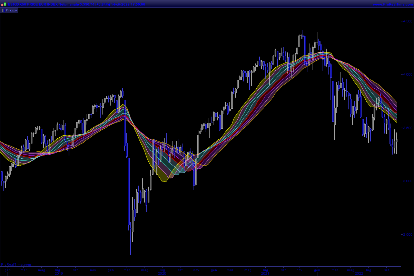Click the 2021 year label on time axis
Viewport: 414px width, 276px height.
[x=265, y=273]
